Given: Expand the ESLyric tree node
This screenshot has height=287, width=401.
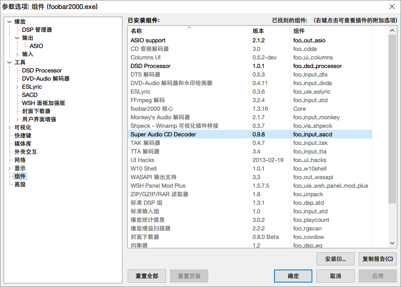Looking at the screenshot, I should coord(17,87).
